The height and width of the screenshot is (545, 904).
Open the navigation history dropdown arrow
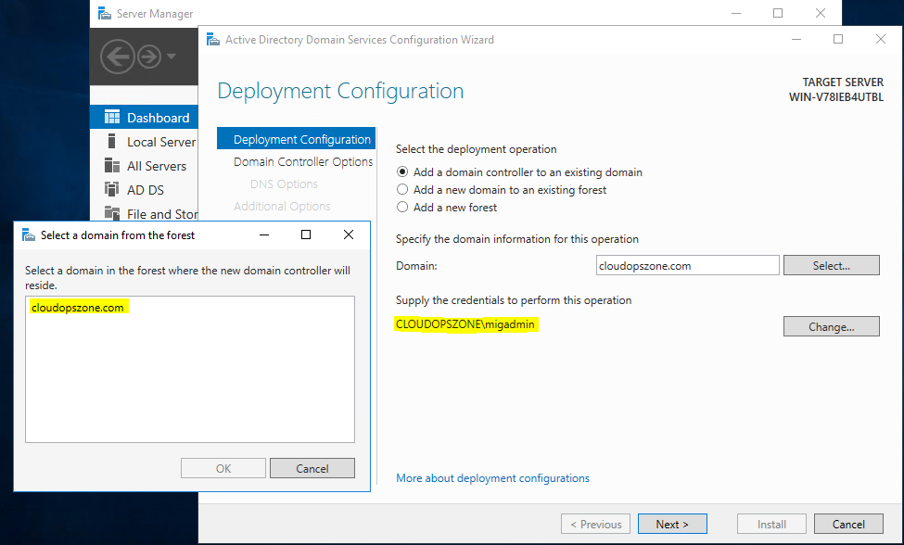point(172,57)
